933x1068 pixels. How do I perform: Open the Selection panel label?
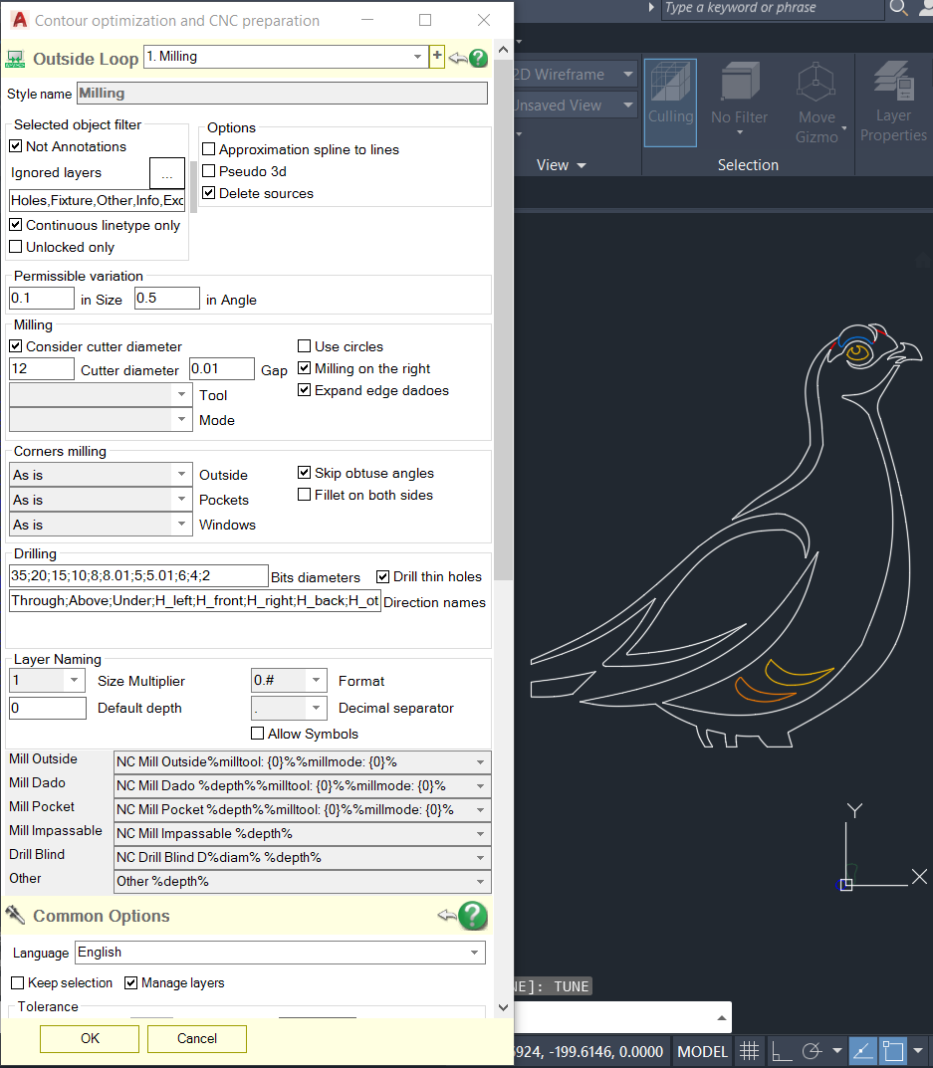click(748, 165)
